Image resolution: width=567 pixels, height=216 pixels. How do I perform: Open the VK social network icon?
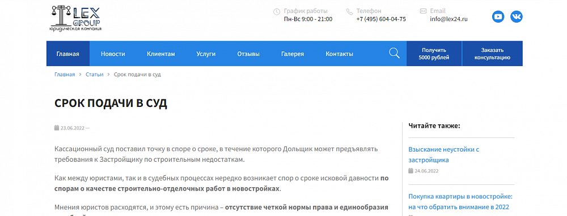(x=517, y=16)
